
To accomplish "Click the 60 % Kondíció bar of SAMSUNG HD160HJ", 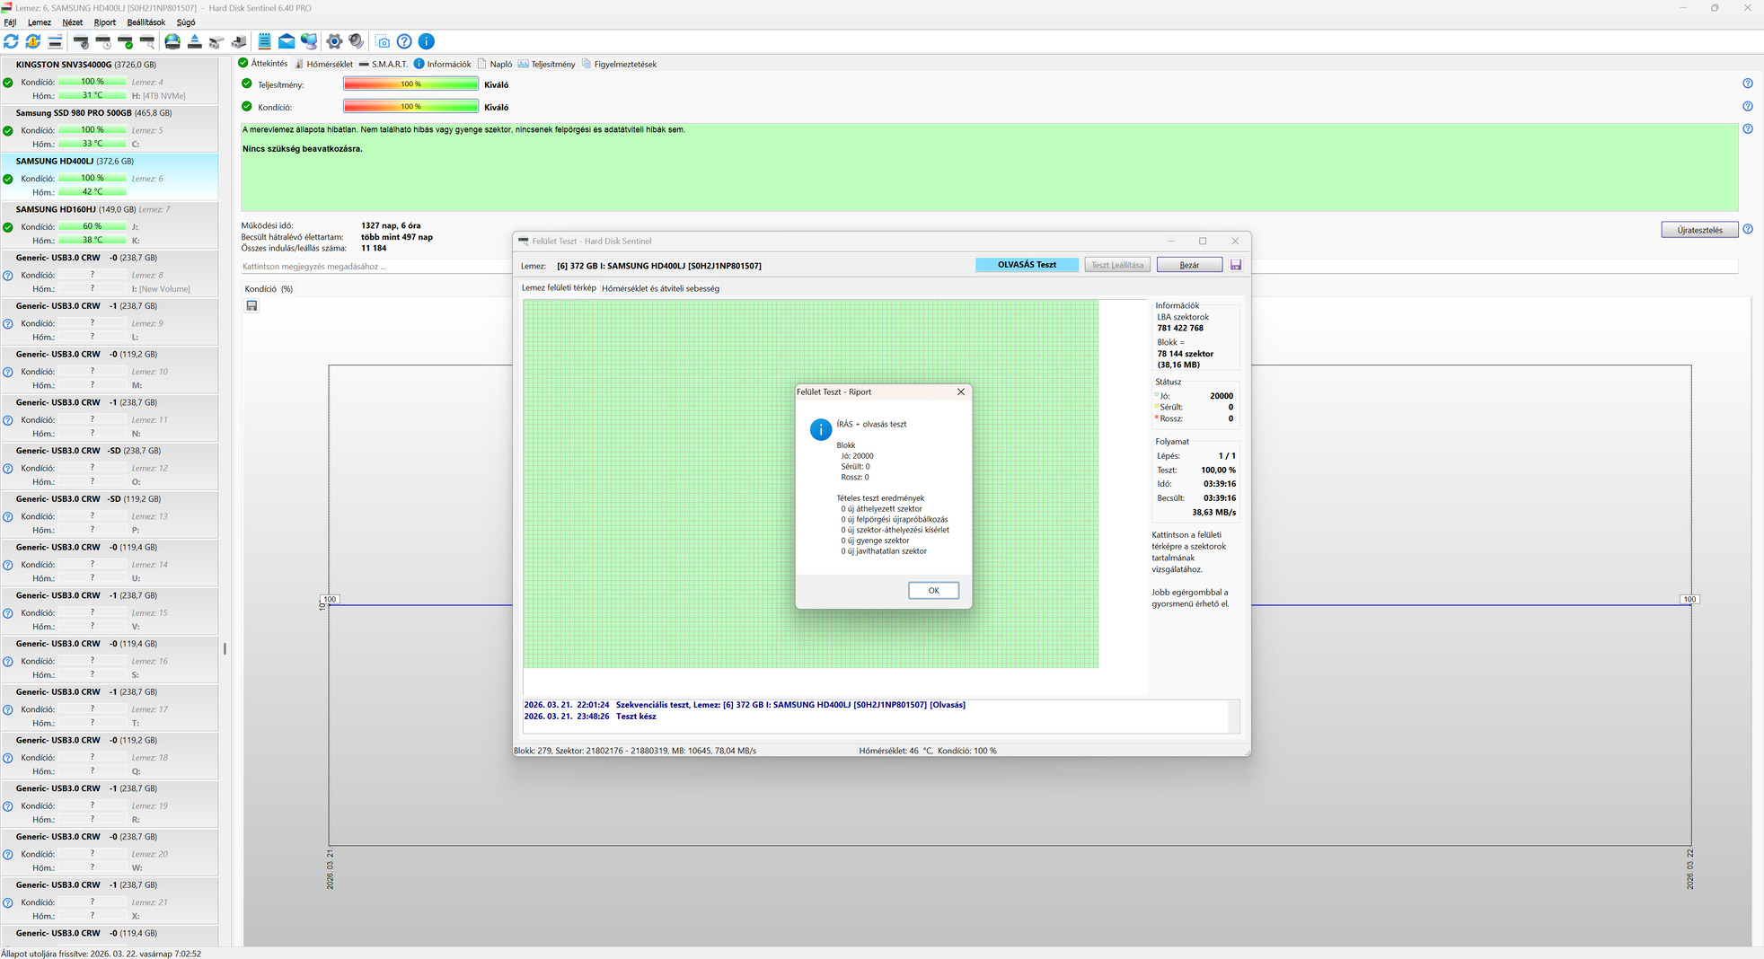I will pos(93,226).
